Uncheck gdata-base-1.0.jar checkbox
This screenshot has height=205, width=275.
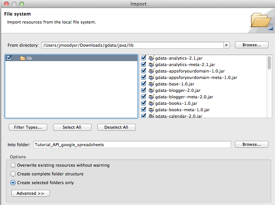tap(144, 84)
